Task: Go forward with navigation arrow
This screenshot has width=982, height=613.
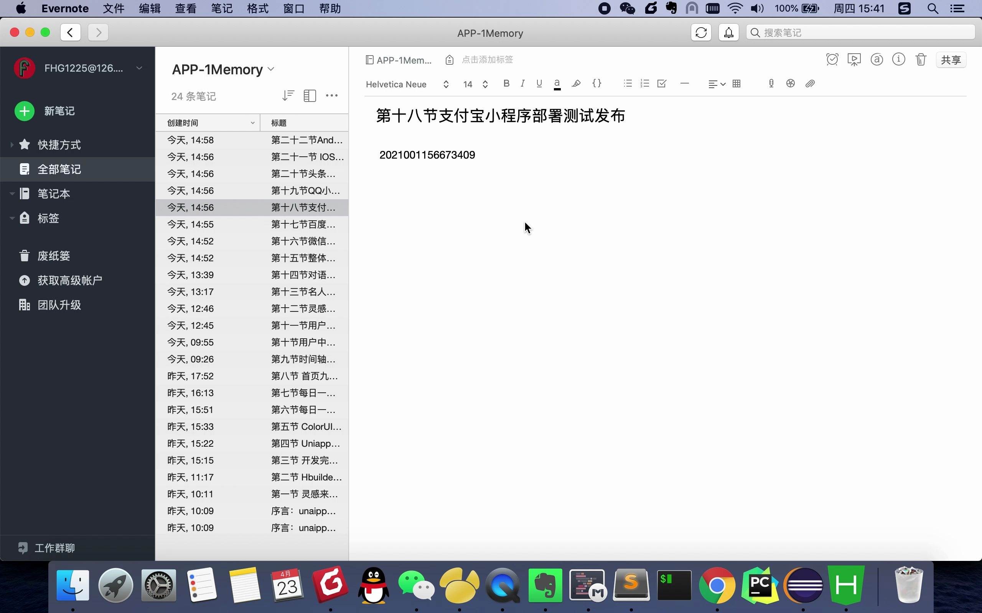Action: coord(98,33)
